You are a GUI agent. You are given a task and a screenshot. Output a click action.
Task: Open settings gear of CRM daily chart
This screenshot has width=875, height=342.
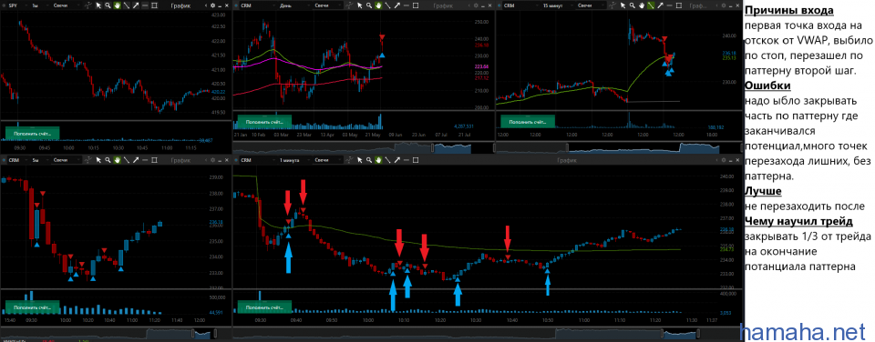click(476, 5)
